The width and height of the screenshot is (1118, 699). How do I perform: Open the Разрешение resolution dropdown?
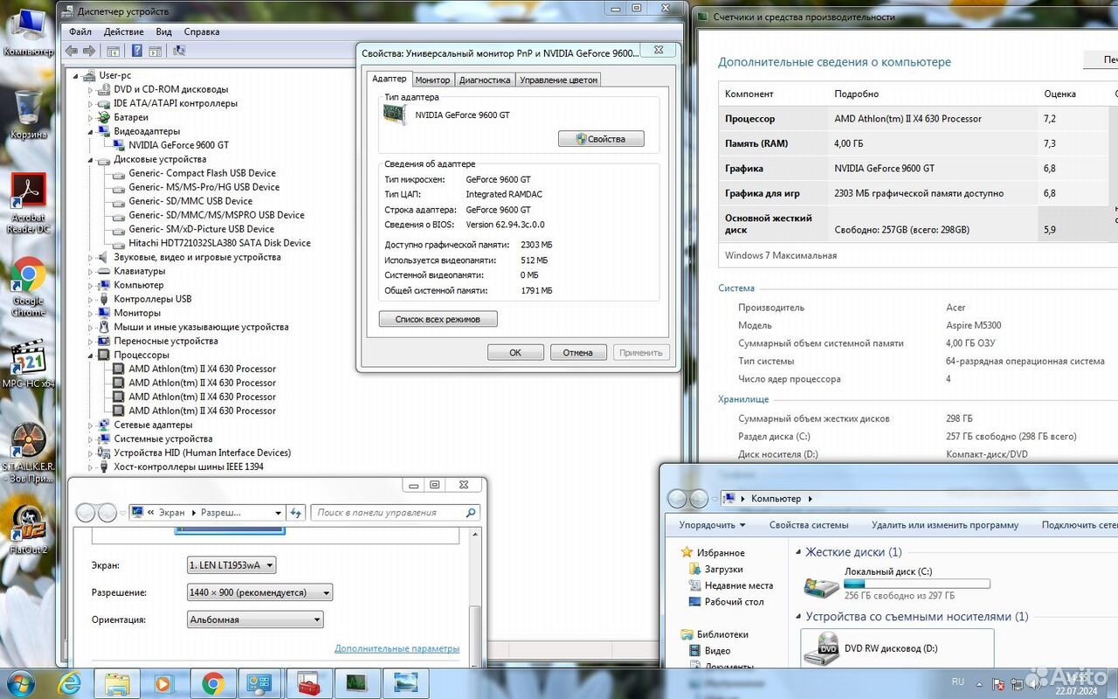tap(260, 592)
